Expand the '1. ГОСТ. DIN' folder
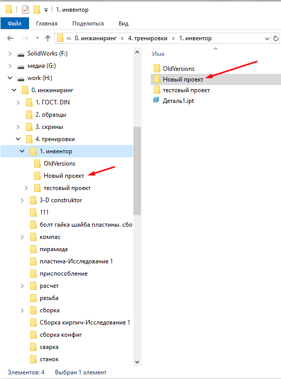The height and width of the screenshot is (379, 281). (x=18, y=102)
